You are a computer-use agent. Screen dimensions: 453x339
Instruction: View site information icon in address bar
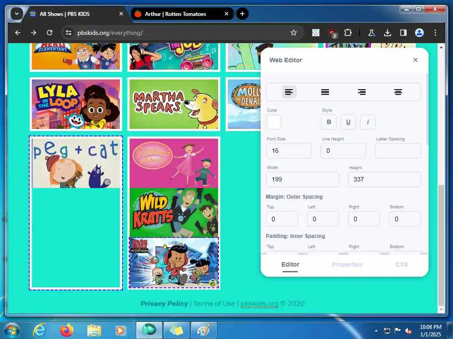click(69, 33)
